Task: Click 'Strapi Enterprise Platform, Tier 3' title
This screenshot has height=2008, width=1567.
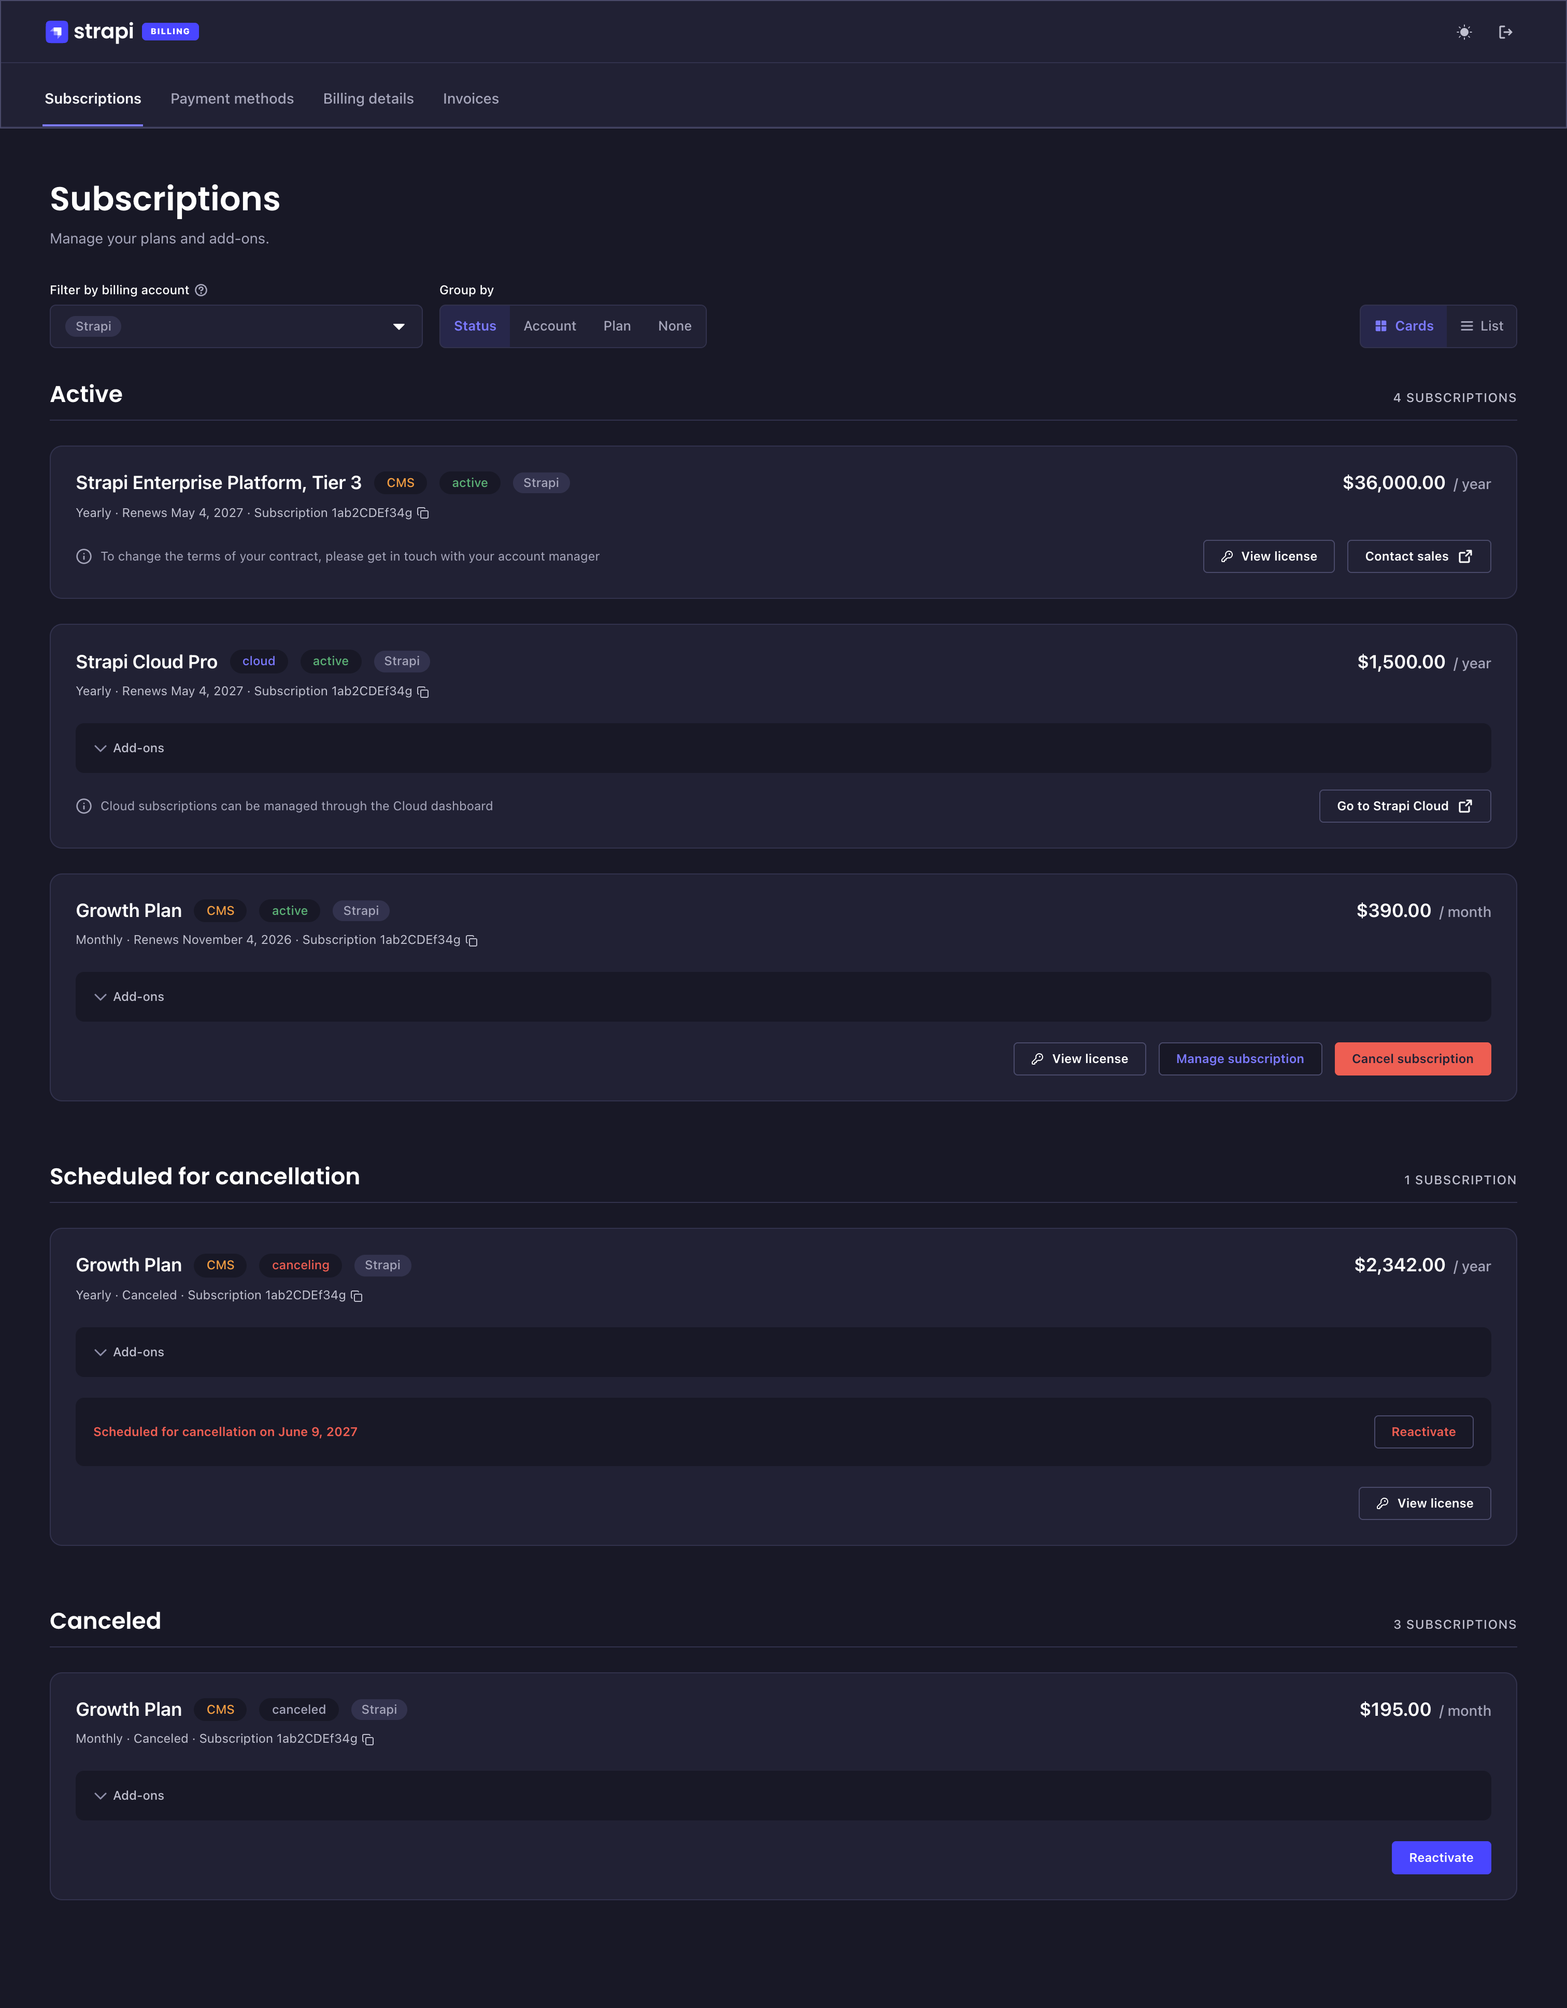Action: coord(219,483)
